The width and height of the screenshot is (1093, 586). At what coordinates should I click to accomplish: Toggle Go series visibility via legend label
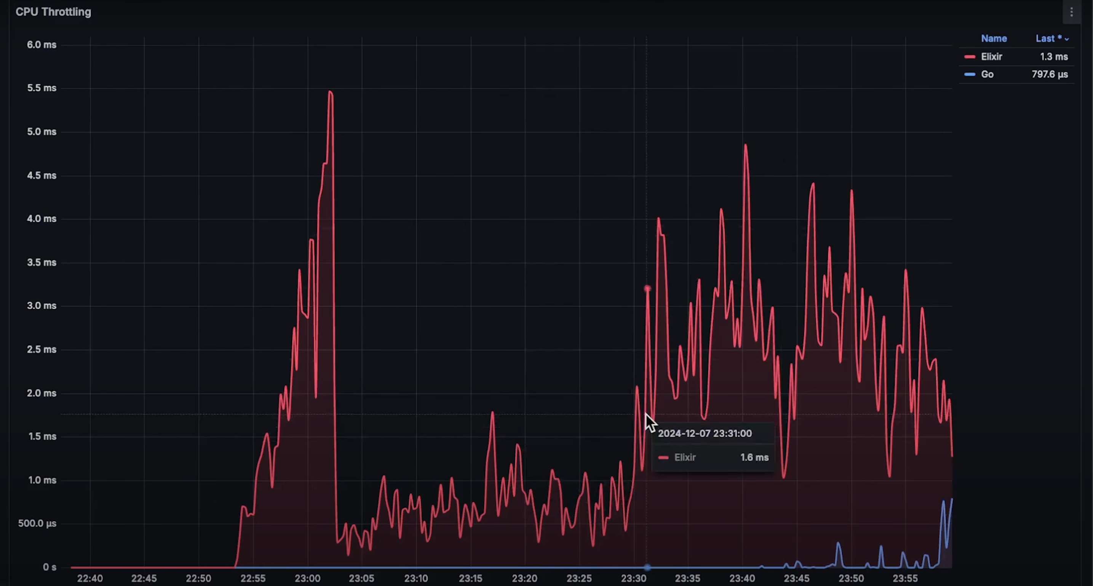pos(987,74)
